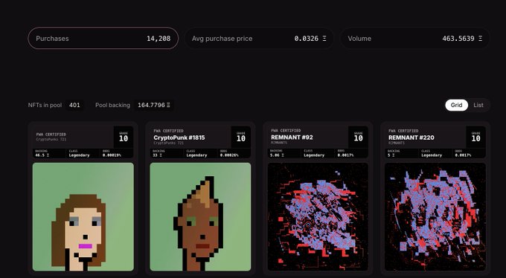Click the 463.5639 volume value

click(x=462, y=39)
